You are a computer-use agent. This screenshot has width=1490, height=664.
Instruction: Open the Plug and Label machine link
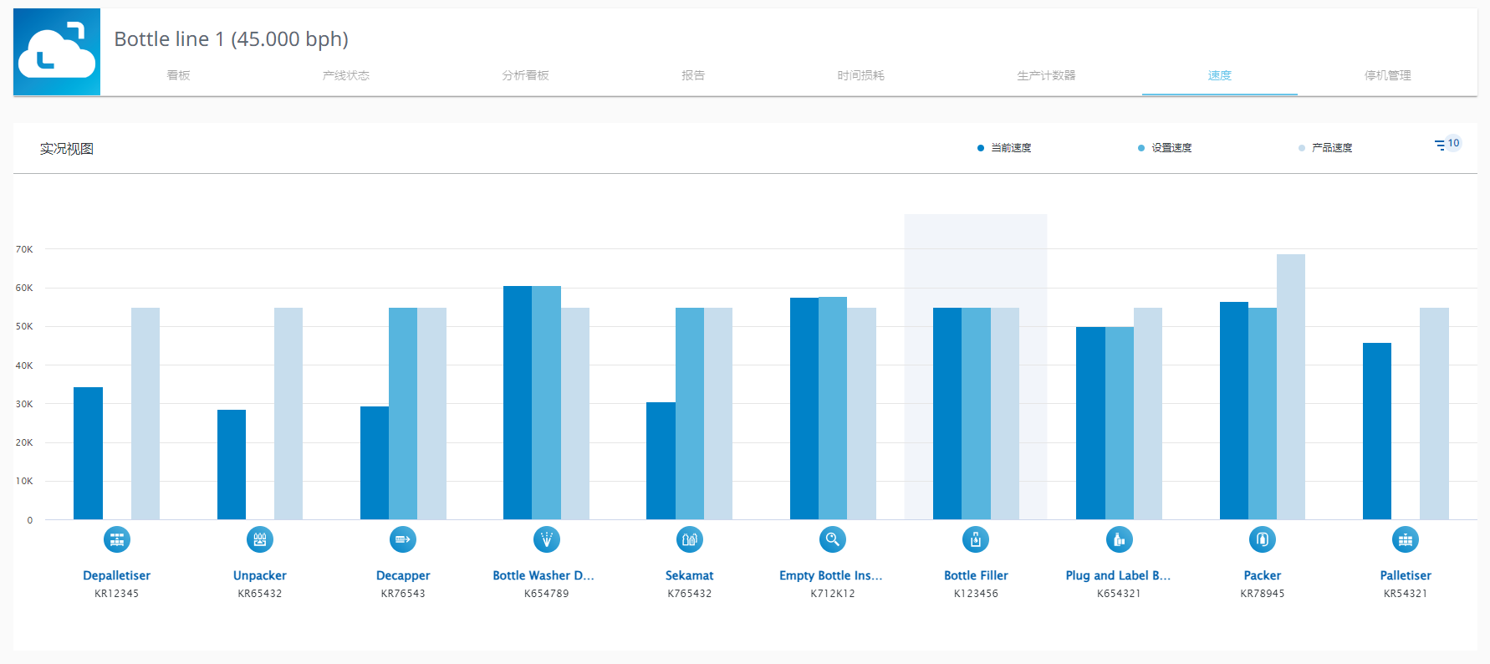click(1118, 575)
